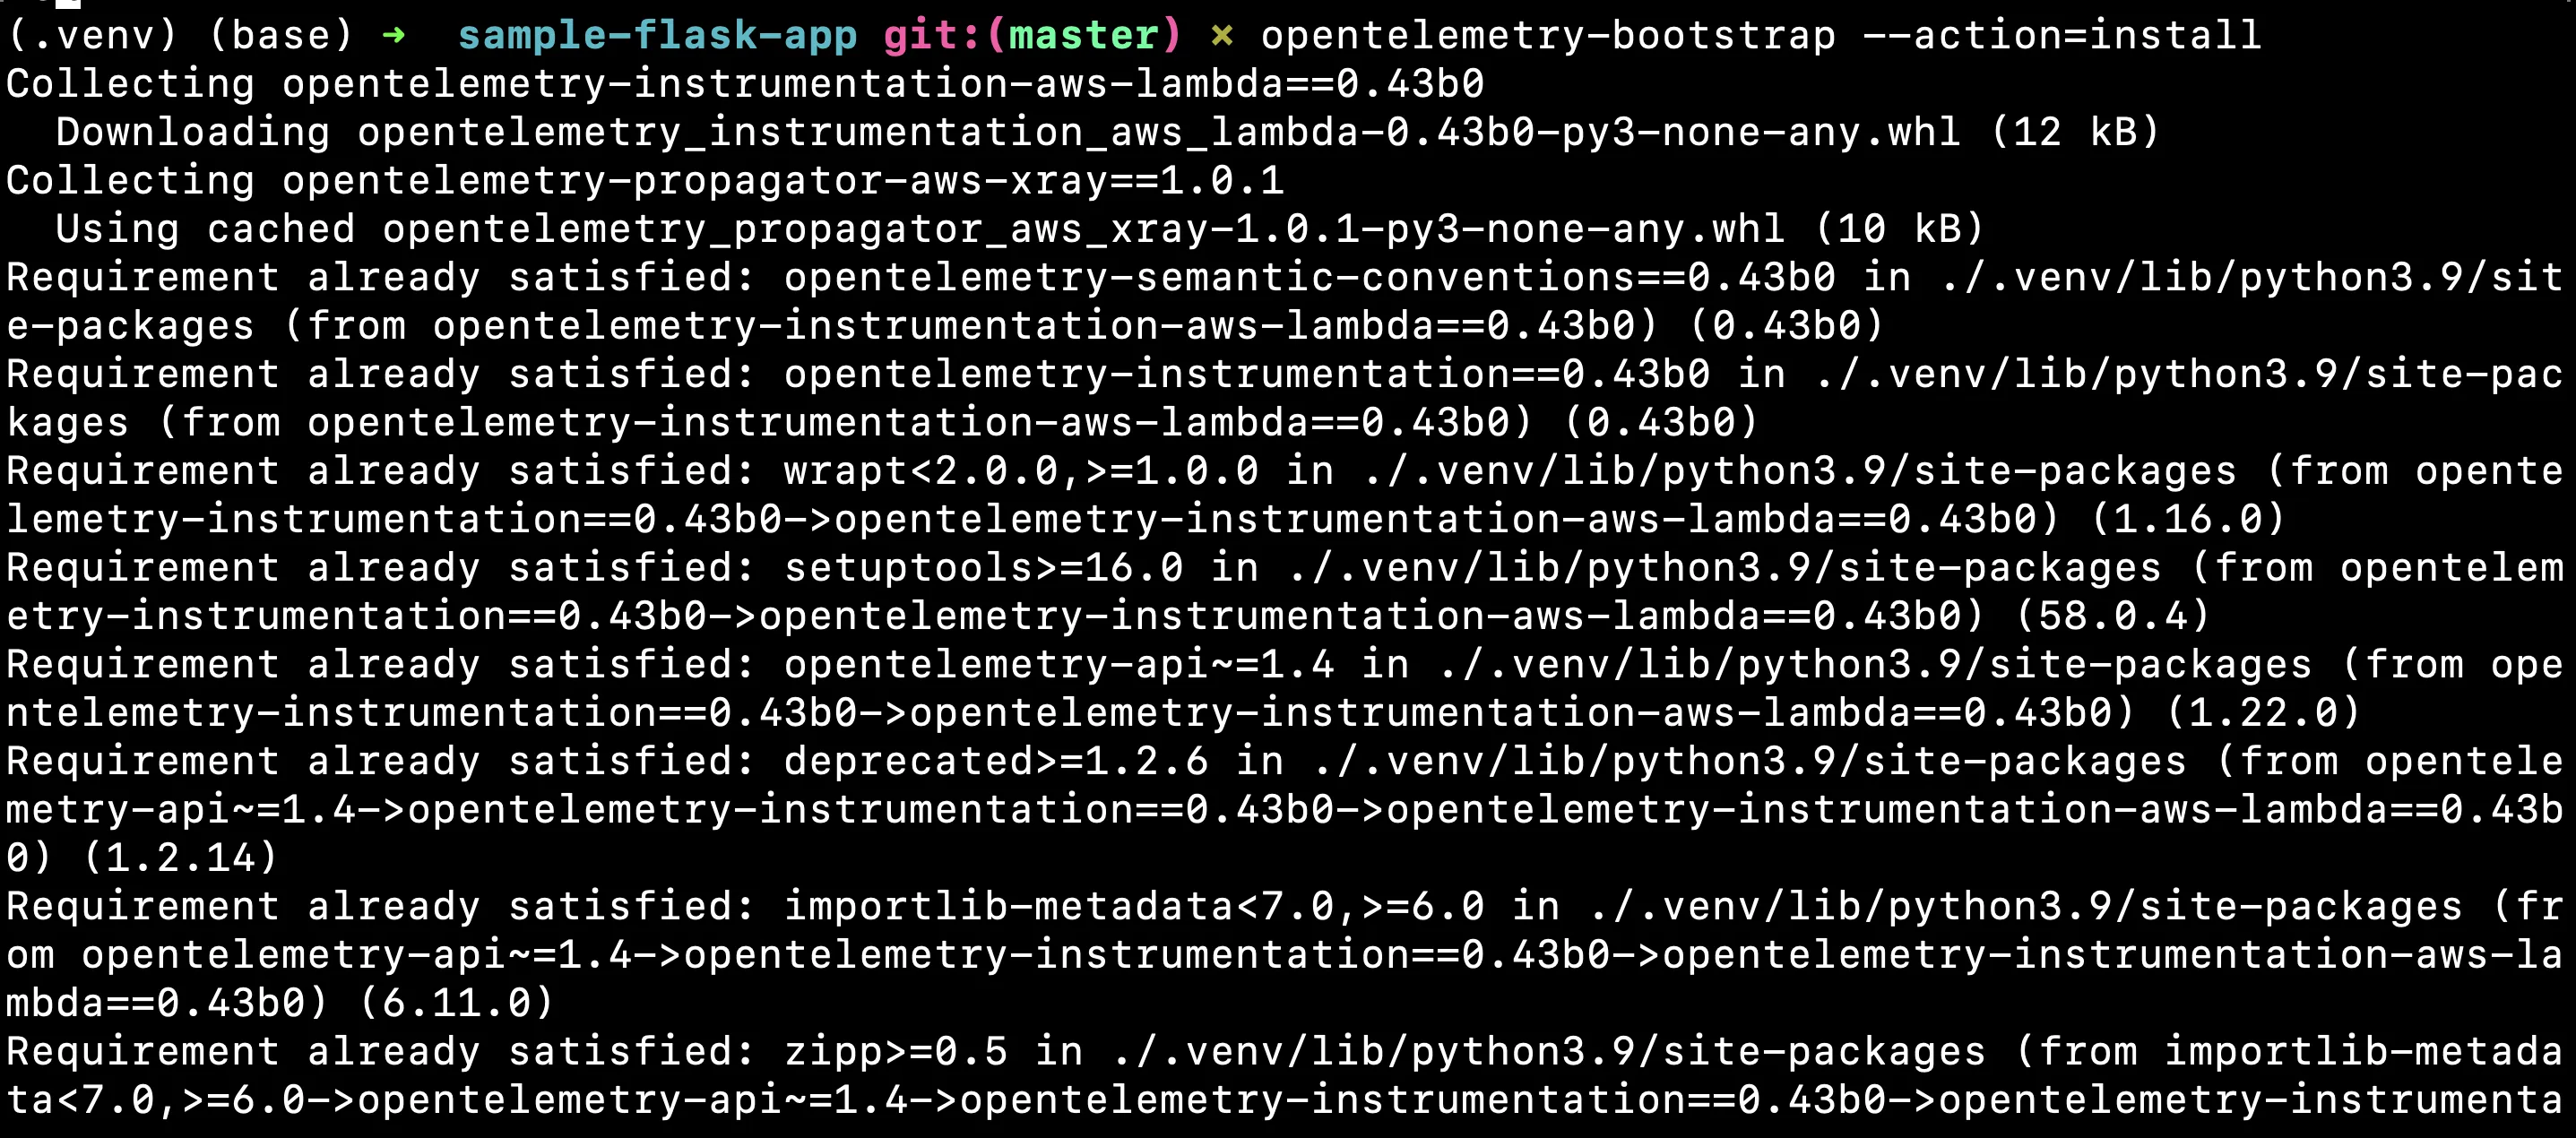Image resolution: width=2576 pixels, height=1138 pixels.
Task: Click 'opentelemetry-api~=1.4' requirement line
Action: [x=1059, y=664]
